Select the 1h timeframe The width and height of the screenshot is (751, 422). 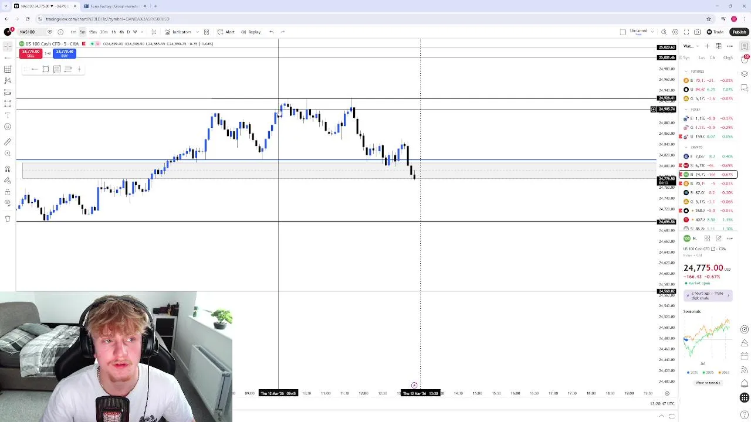pos(114,32)
